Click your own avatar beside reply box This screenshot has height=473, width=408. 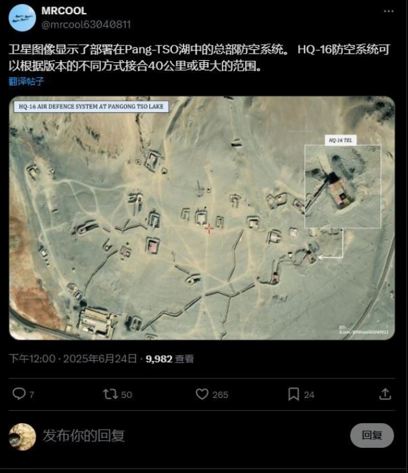coord(23,437)
